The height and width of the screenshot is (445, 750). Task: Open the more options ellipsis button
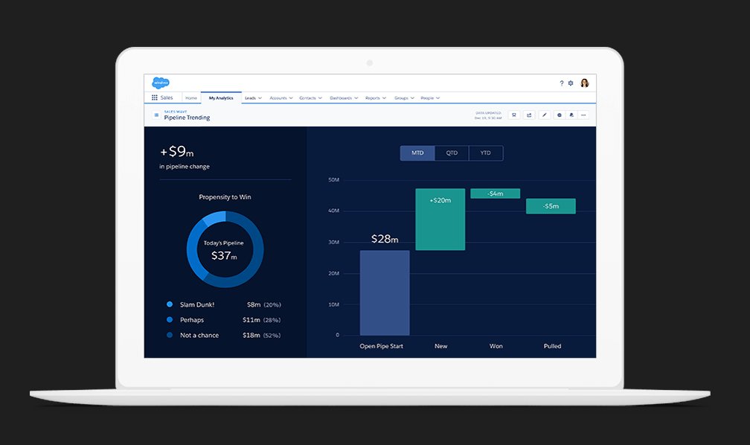(x=583, y=115)
